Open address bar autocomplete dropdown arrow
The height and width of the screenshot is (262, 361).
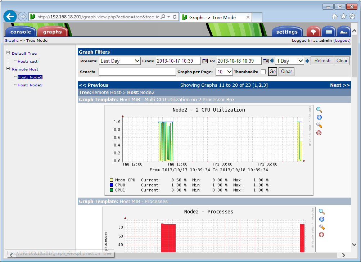pyautogui.click(x=168, y=17)
